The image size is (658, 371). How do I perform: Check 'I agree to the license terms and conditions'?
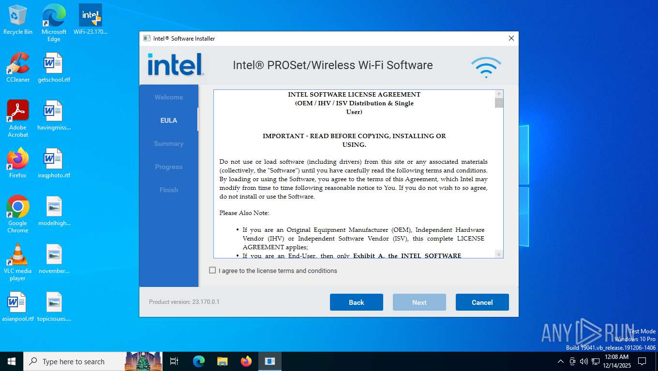coord(212,271)
